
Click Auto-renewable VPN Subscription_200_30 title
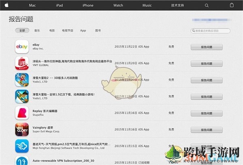point(63,161)
